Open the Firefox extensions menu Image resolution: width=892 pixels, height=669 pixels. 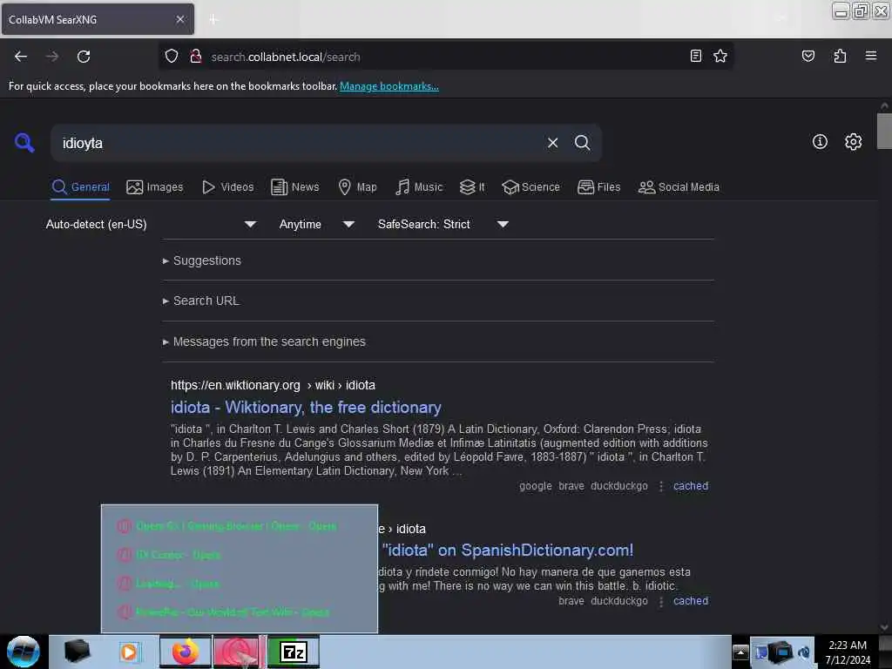tap(840, 56)
